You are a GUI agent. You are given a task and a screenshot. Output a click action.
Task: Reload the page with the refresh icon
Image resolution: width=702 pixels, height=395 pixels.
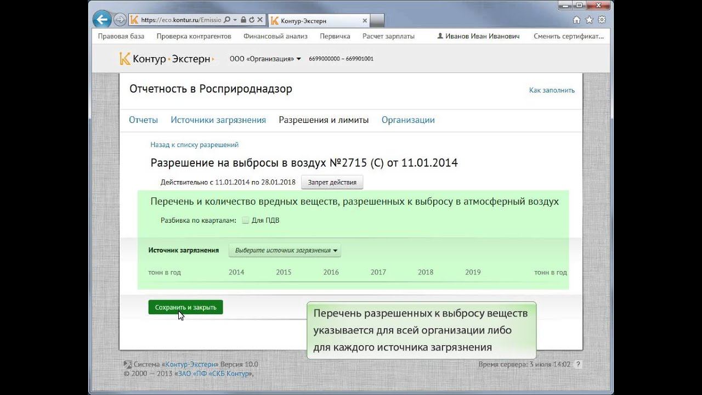pos(251,20)
